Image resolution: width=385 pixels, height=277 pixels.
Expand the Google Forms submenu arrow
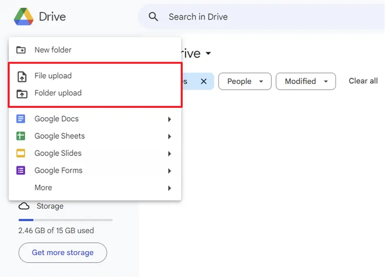(169, 171)
